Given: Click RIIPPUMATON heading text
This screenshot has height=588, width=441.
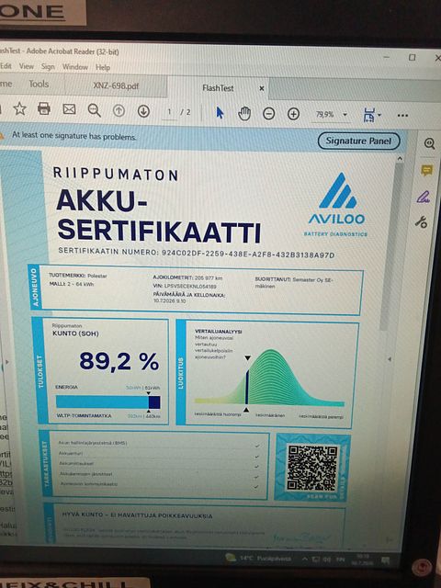Looking at the screenshot, I should tap(116, 174).
